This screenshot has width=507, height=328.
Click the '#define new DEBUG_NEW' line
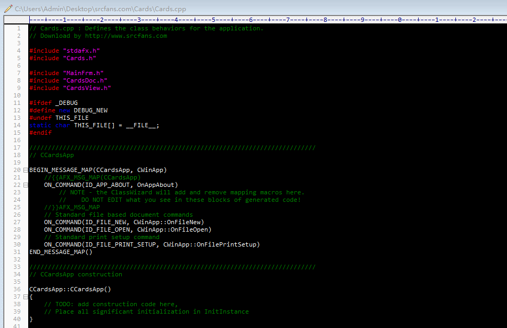click(x=68, y=110)
